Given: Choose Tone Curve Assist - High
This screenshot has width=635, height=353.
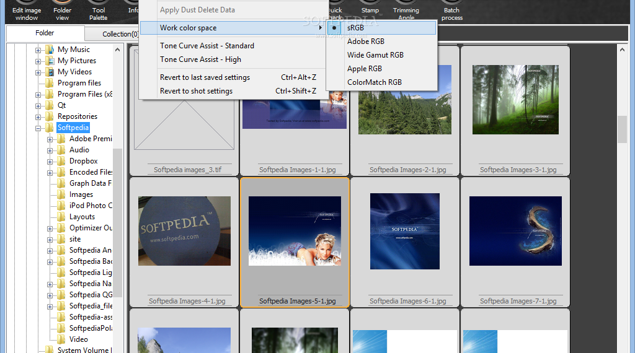Looking at the screenshot, I should 200,59.
